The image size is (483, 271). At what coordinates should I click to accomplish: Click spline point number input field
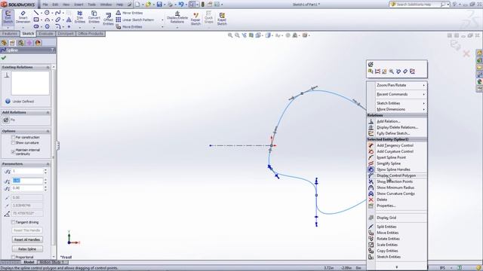pos(27,171)
